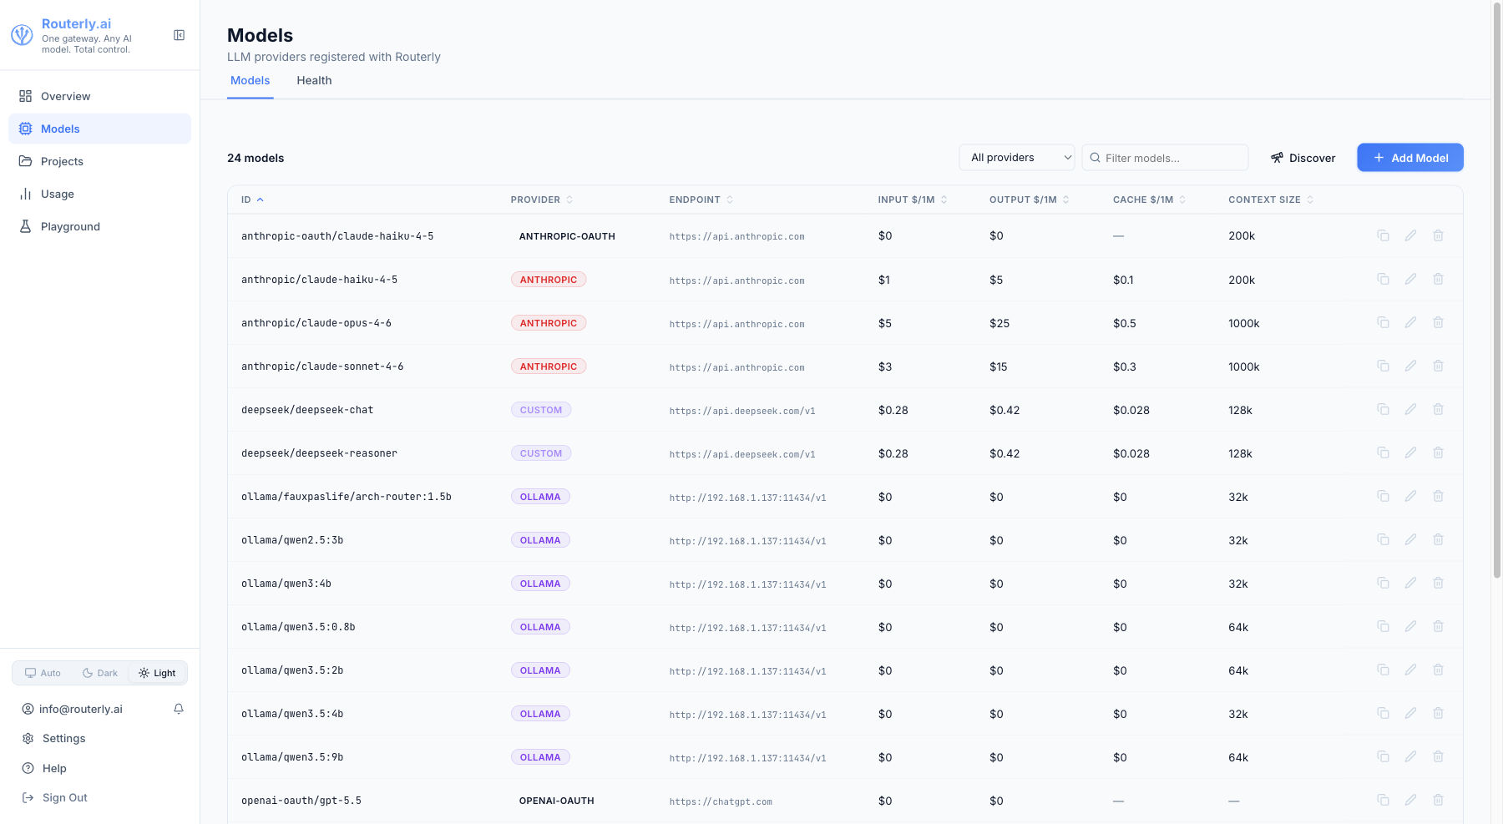
Task: Sort table by ID column
Action: 252,200
